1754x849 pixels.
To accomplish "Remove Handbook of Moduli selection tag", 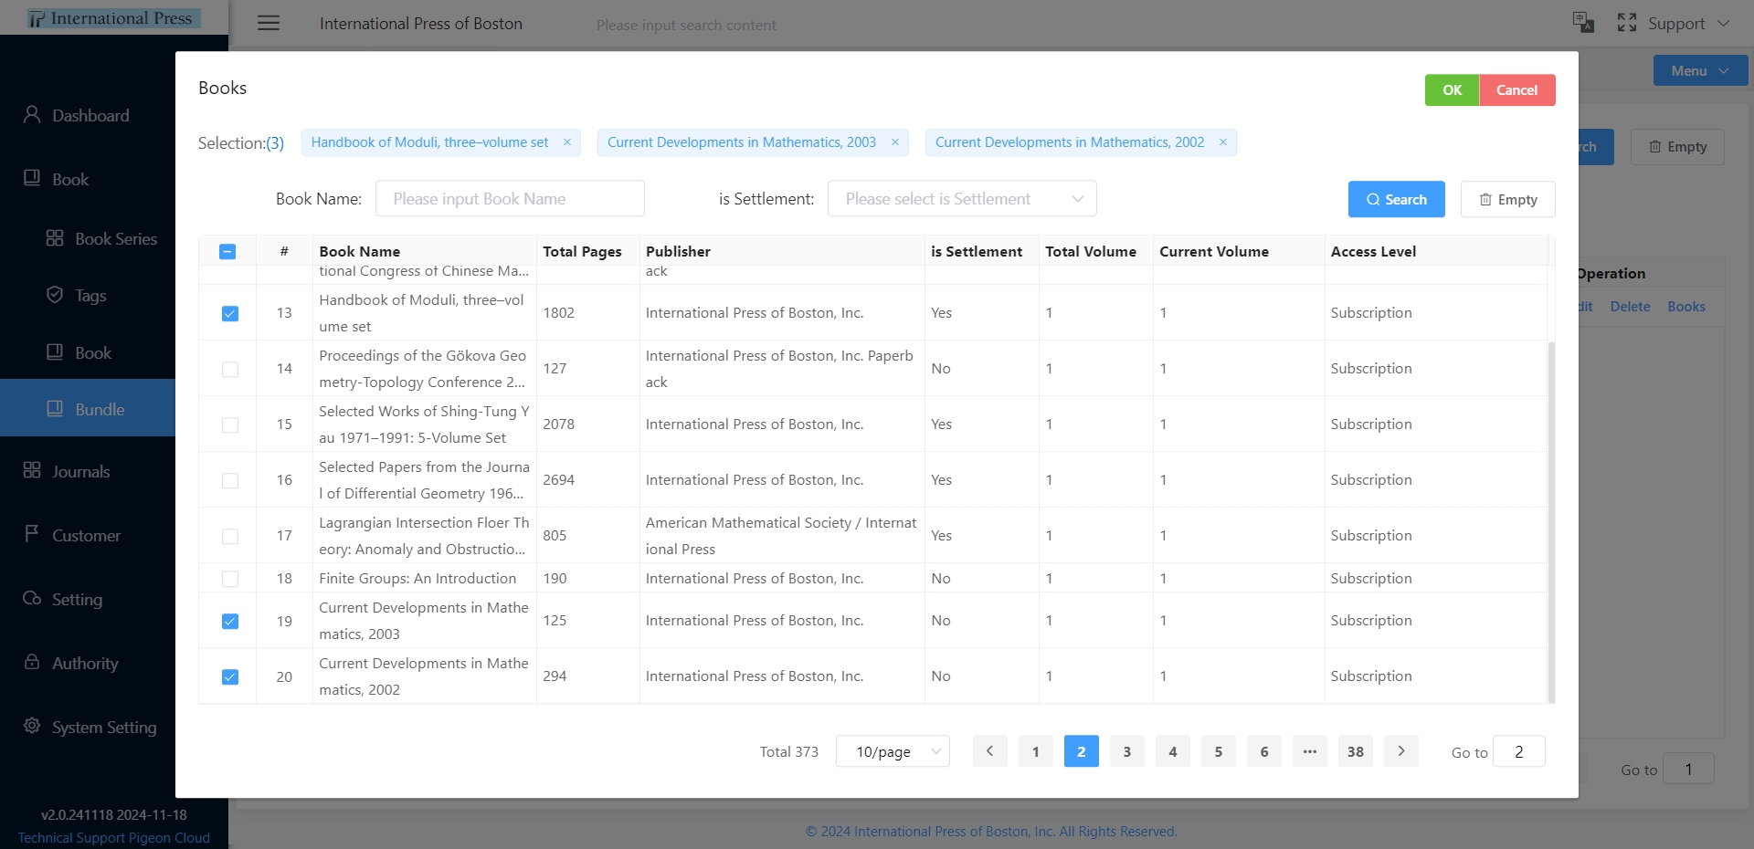I will (x=567, y=142).
